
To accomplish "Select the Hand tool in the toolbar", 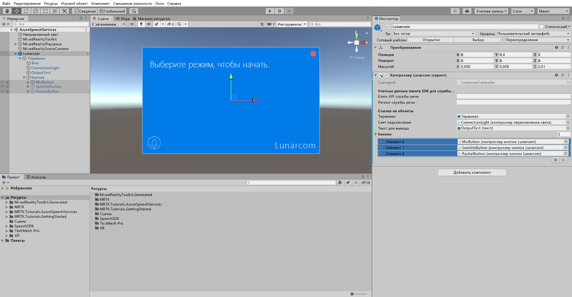I will 7,11.
